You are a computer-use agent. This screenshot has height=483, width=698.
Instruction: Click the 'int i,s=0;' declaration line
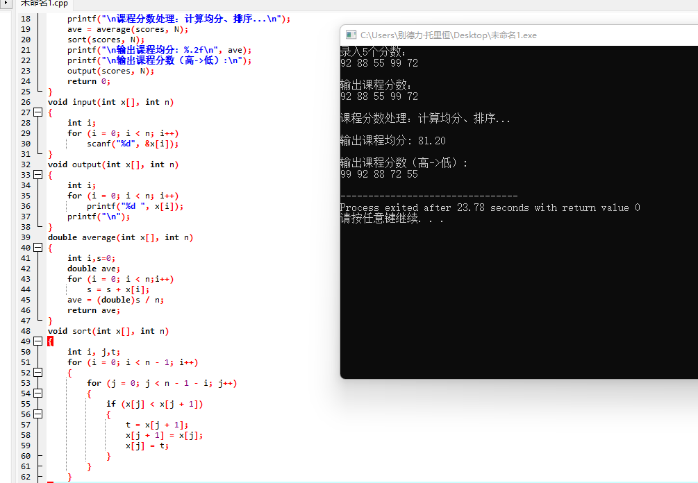click(91, 258)
